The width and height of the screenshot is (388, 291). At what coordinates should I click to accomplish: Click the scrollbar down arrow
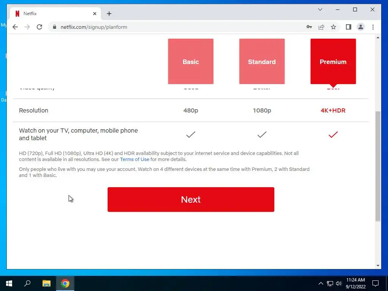(x=378, y=266)
